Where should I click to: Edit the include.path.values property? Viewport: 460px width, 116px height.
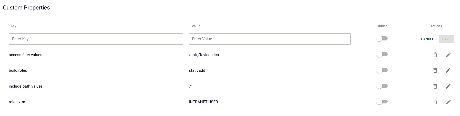point(448,86)
